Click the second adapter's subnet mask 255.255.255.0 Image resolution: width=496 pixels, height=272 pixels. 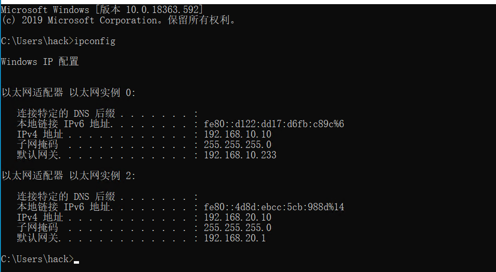238,228
